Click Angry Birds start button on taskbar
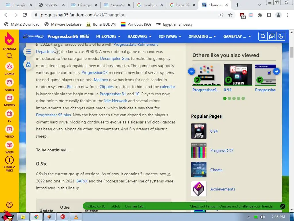Viewport: 294px width, 221px height. point(8,216)
